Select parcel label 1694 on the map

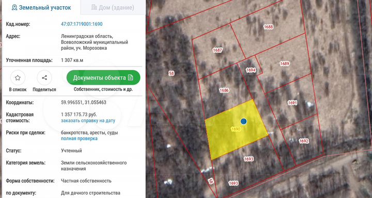(251, 70)
